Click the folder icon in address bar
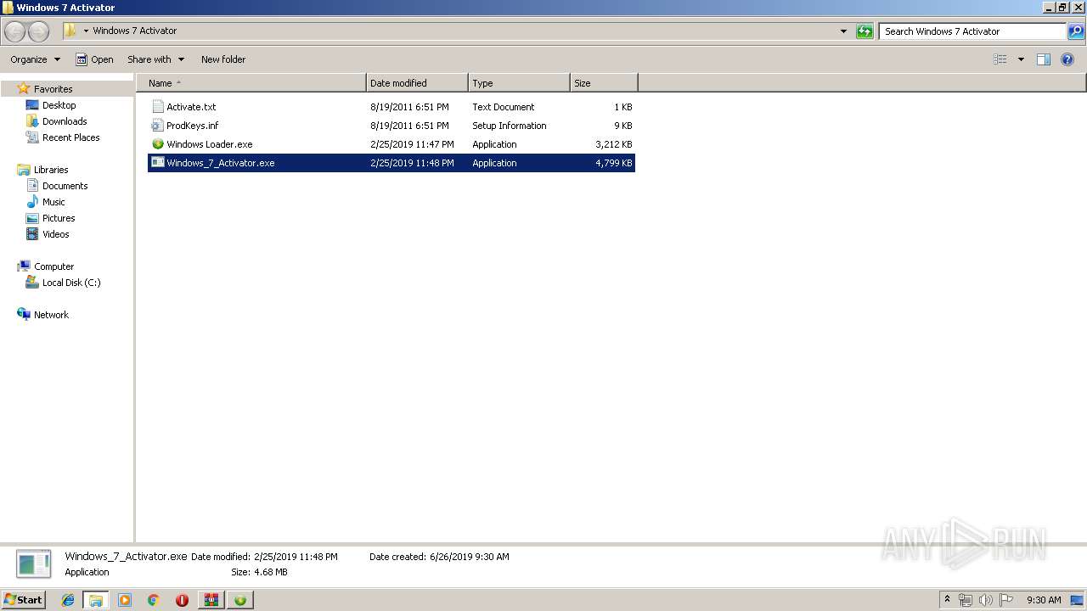Image resolution: width=1087 pixels, height=611 pixels. pyautogui.click(x=70, y=31)
